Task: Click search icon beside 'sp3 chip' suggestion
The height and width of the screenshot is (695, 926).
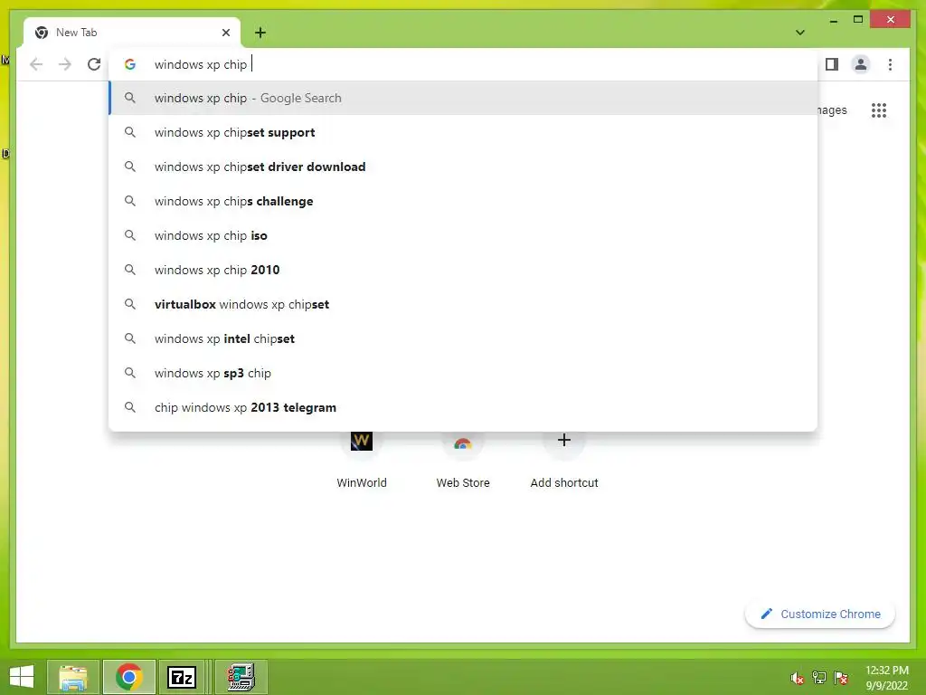Action: 130,373
